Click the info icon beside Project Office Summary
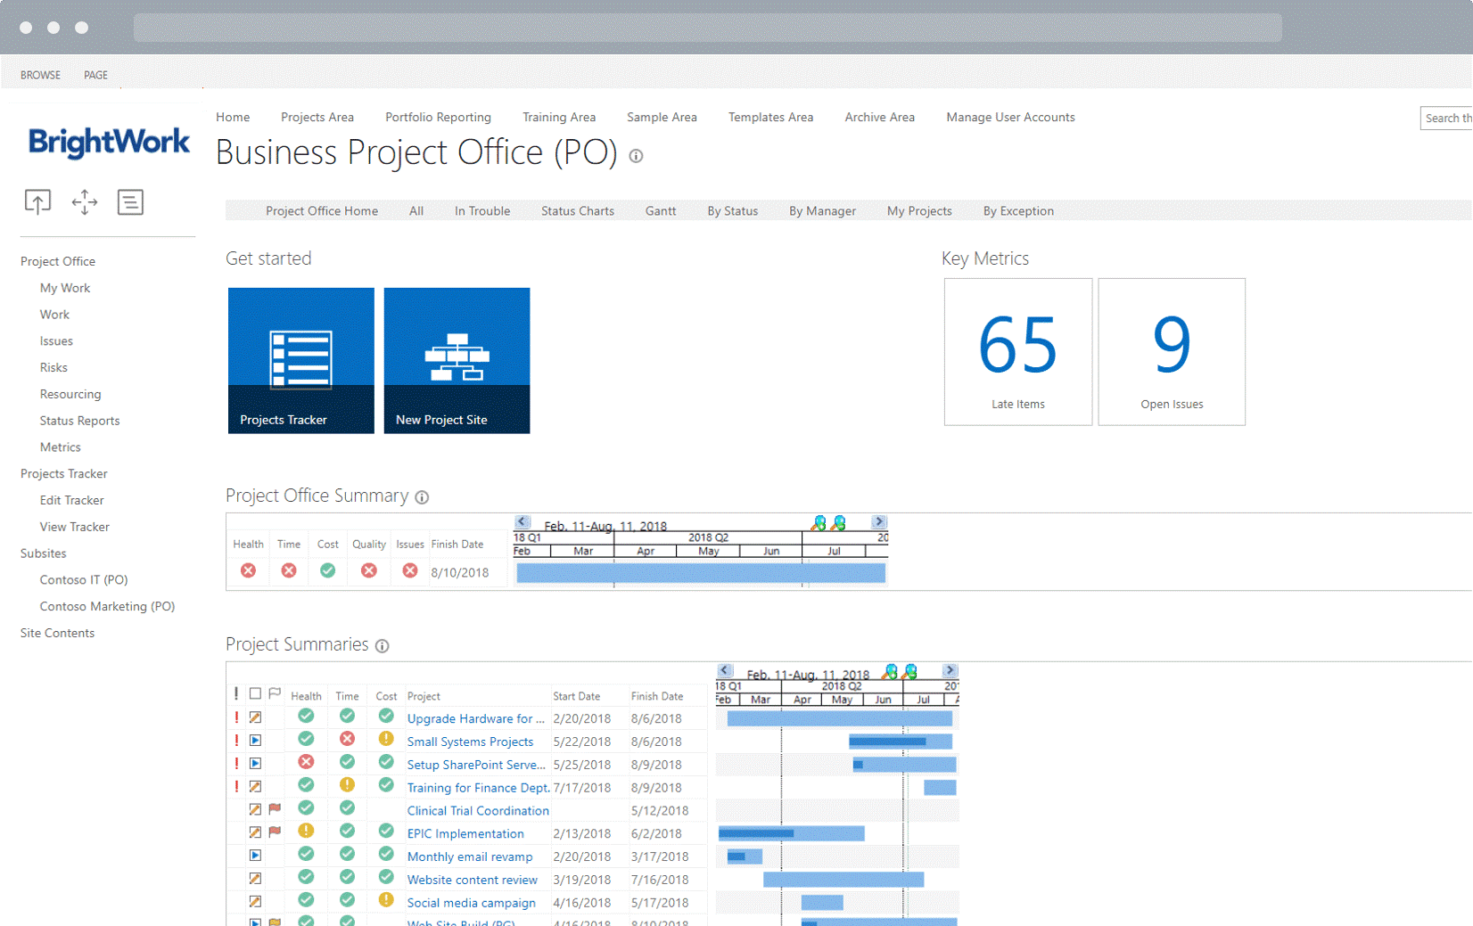 [422, 497]
